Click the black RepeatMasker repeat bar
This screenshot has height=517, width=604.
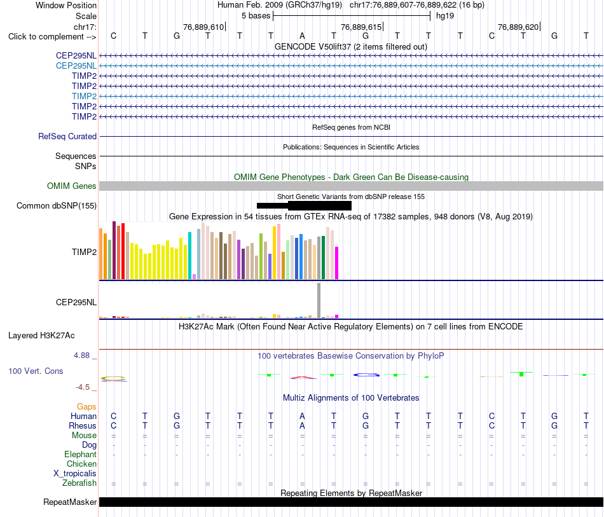(x=351, y=502)
